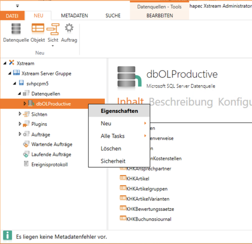
Task: Open the KHKArtikelgruppen list entry
Action: pyautogui.click(x=147, y=189)
